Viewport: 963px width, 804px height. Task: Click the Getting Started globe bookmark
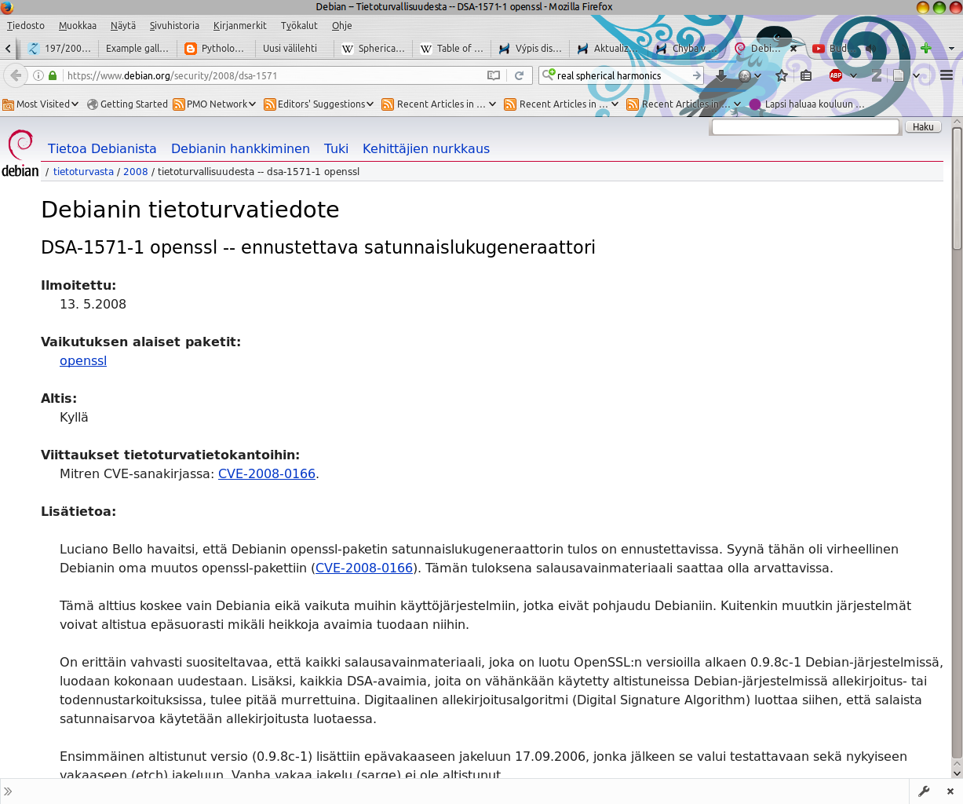point(127,104)
